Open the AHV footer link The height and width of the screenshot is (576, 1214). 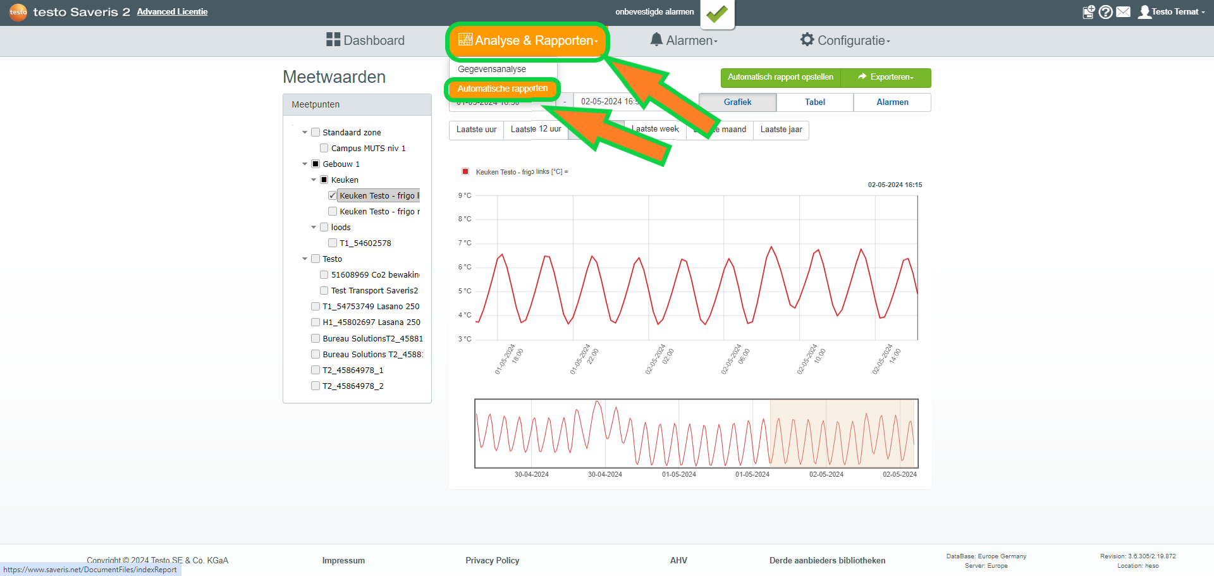pyautogui.click(x=678, y=560)
